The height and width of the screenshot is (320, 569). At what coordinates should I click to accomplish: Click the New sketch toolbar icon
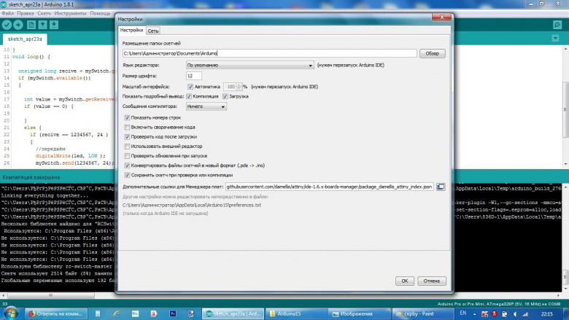pos(31,25)
